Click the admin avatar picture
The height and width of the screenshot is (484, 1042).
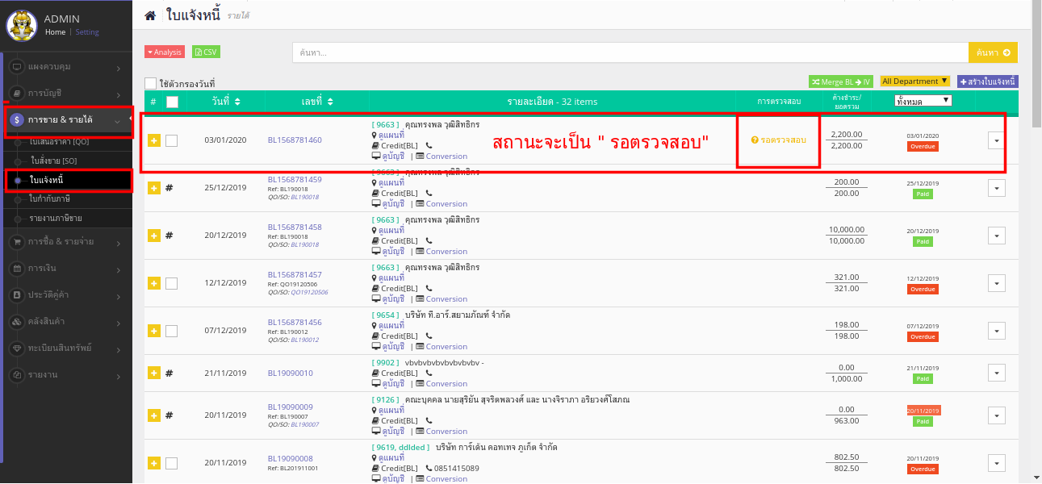22,25
